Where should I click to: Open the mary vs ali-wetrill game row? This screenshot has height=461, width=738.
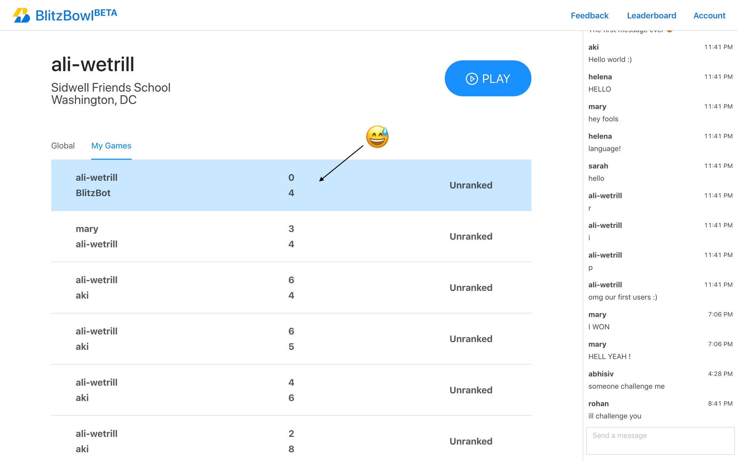(x=291, y=236)
